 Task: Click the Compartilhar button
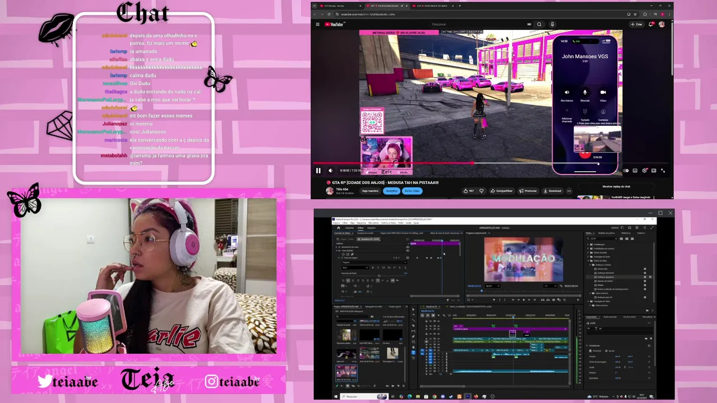tap(502, 191)
